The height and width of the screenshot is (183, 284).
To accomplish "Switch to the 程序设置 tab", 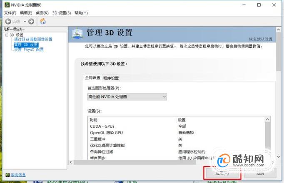I will pyautogui.click(x=111, y=78).
